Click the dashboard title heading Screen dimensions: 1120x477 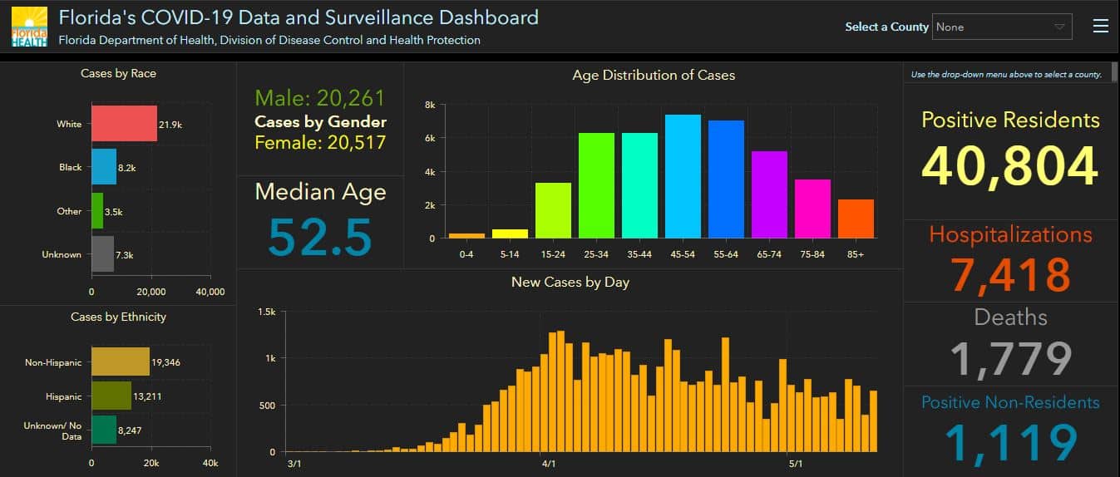(x=299, y=17)
